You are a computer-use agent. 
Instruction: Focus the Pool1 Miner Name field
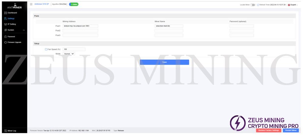pos(169,26)
